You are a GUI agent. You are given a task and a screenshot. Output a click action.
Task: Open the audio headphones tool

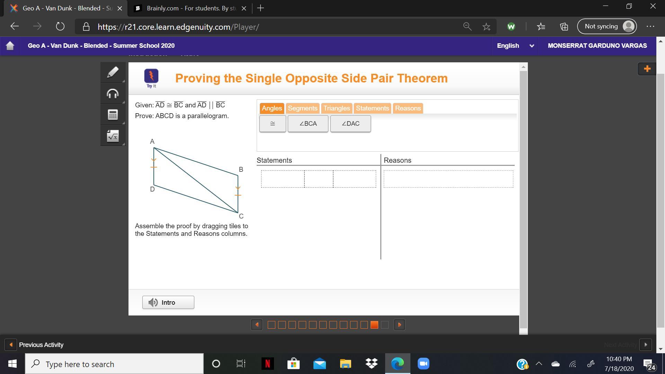[113, 93]
